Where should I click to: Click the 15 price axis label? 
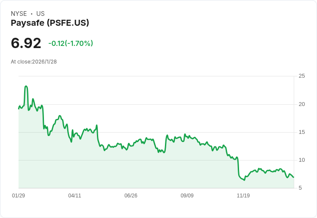pos(302,132)
